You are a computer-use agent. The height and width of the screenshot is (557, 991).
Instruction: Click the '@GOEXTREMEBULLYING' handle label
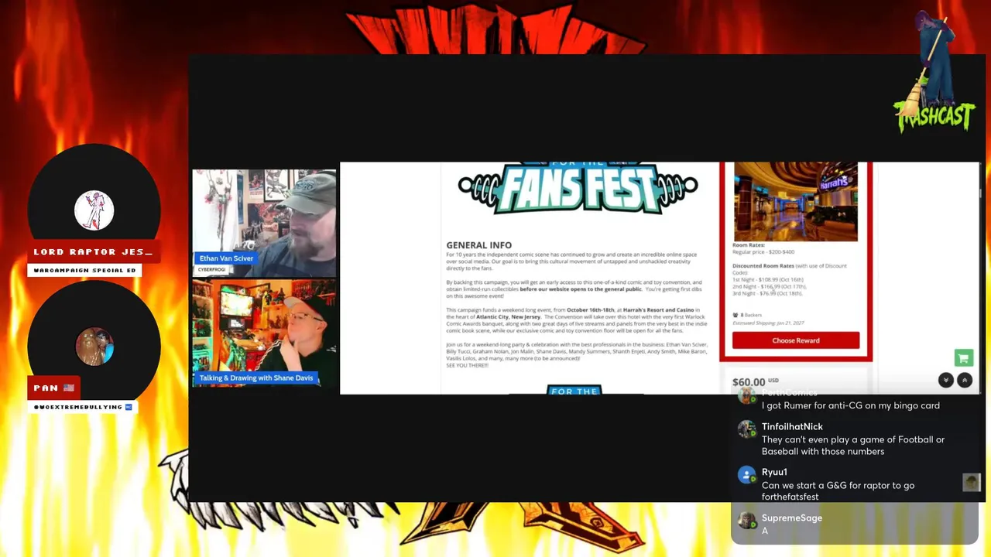click(83, 407)
